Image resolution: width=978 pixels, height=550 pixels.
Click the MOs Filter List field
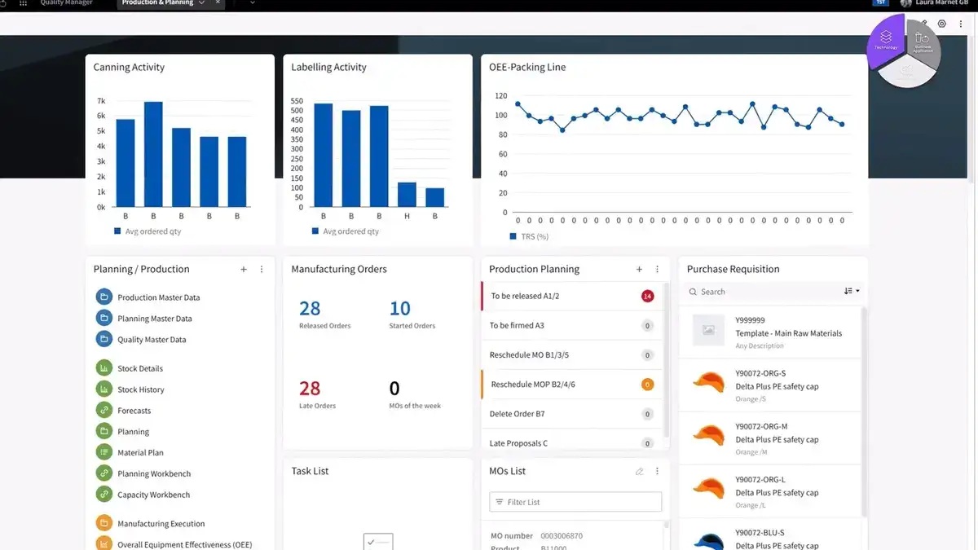click(575, 502)
